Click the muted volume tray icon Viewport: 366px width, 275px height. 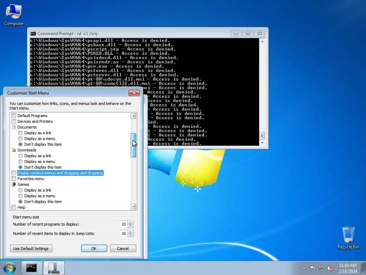330,268
